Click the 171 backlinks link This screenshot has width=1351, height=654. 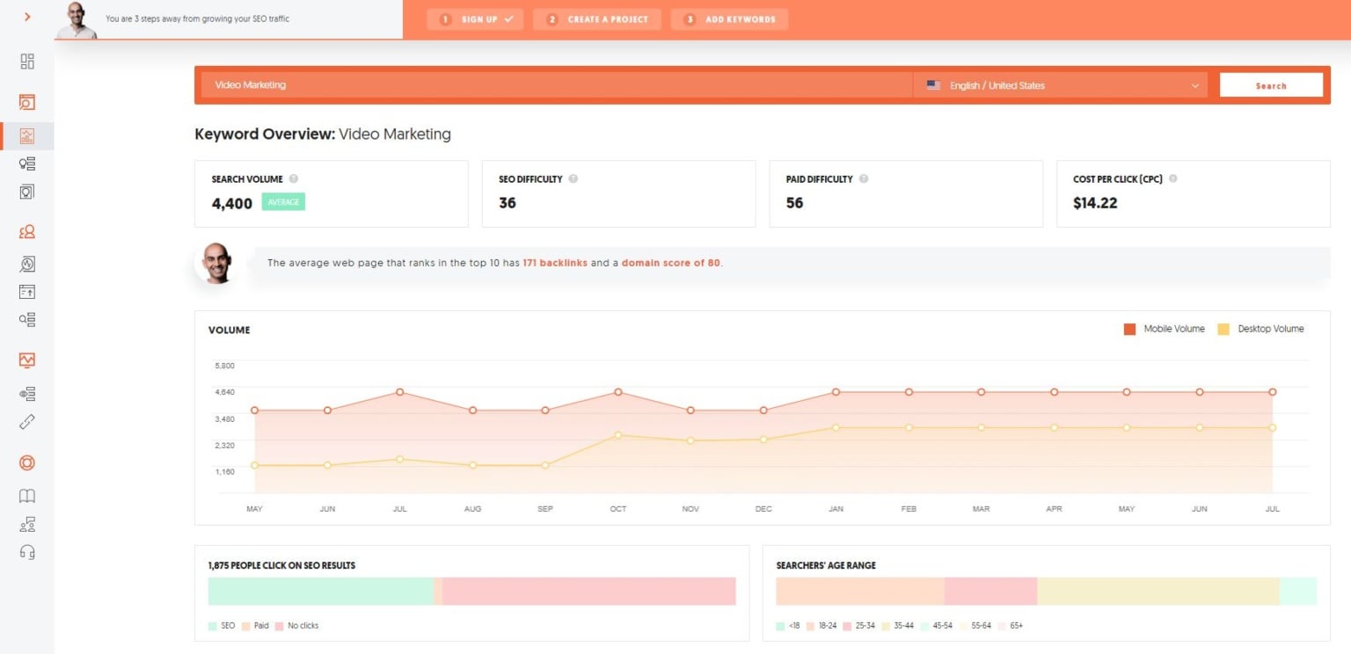point(554,263)
